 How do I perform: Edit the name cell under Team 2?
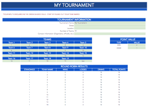click(x=29, y=45)
